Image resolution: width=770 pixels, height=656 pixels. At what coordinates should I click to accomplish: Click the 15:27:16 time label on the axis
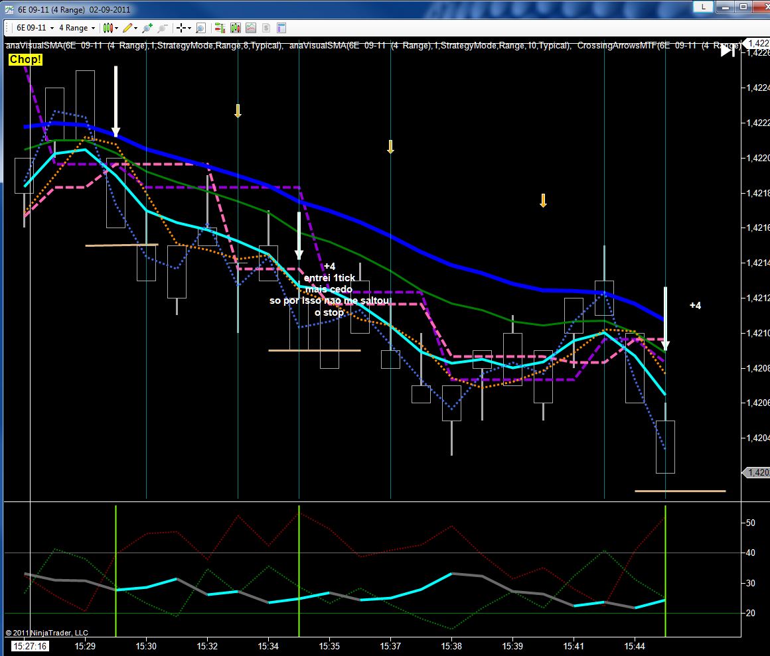click(30, 646)
